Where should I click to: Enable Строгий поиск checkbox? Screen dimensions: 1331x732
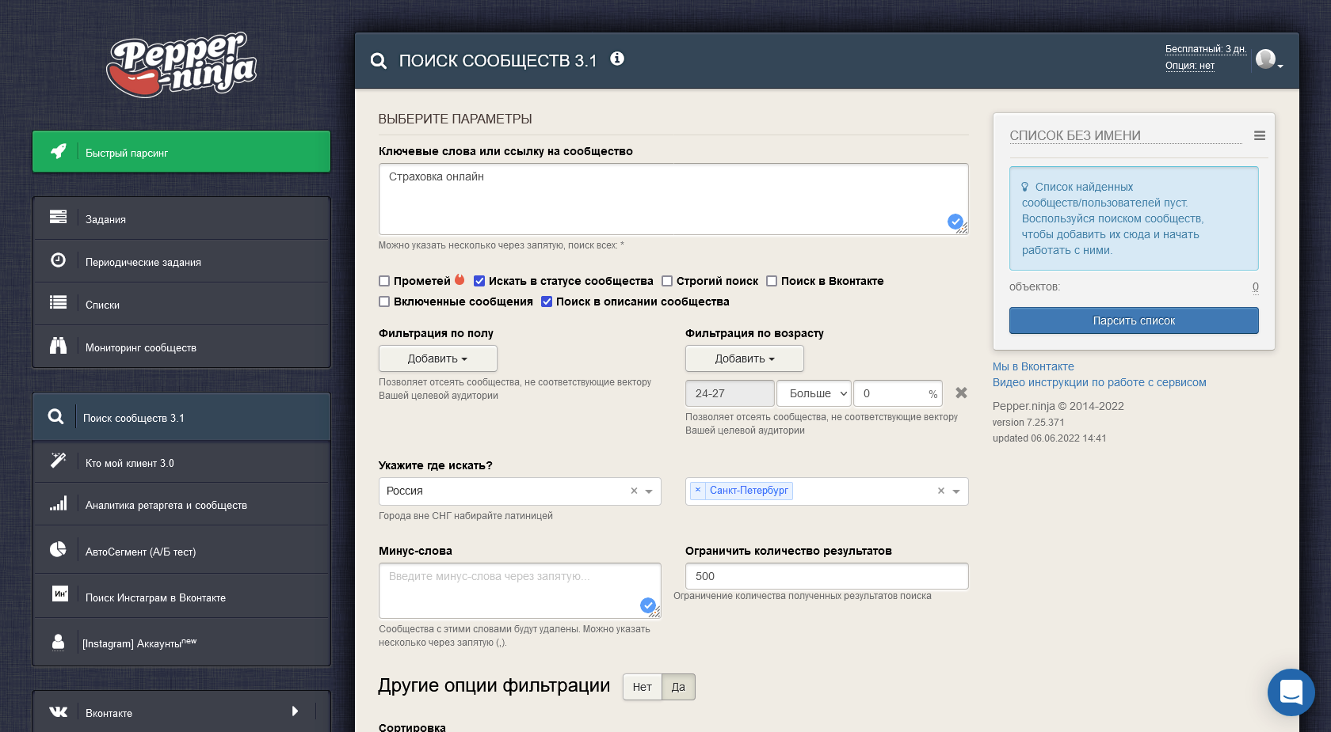(x=667, y=281)
